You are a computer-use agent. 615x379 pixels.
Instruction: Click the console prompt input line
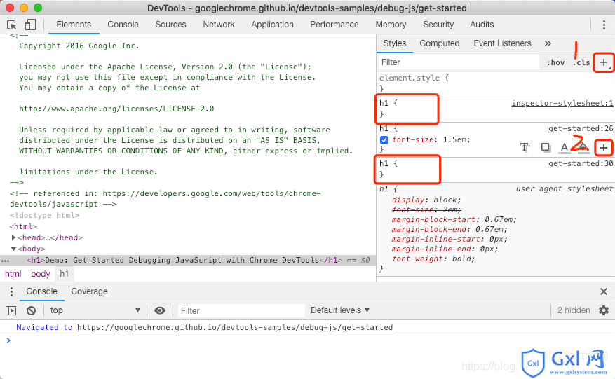tap(310, 340)
